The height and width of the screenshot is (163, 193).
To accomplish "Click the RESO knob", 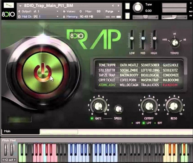I will (174, 106).
